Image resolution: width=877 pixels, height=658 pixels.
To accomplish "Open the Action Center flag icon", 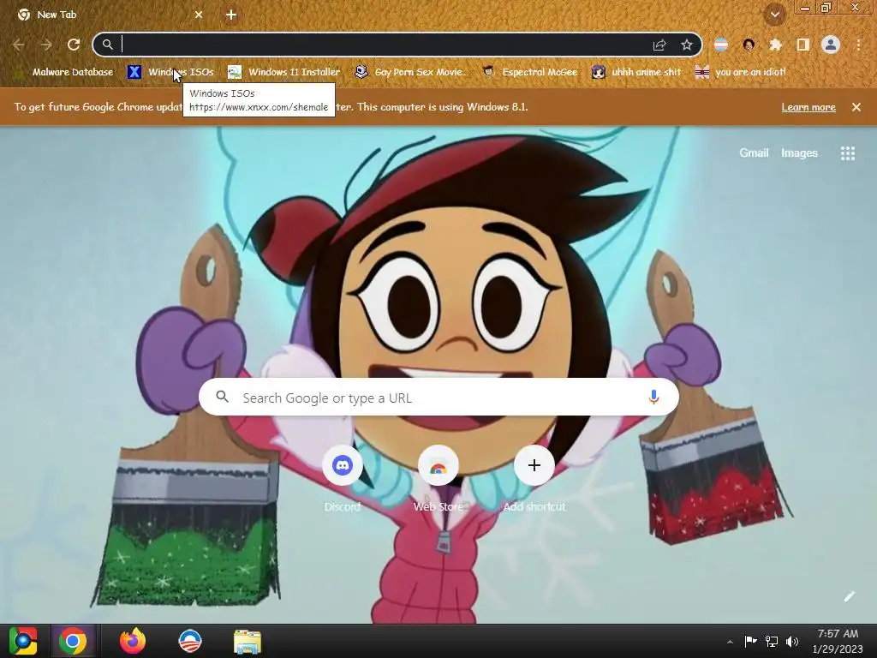I will 750,641.
